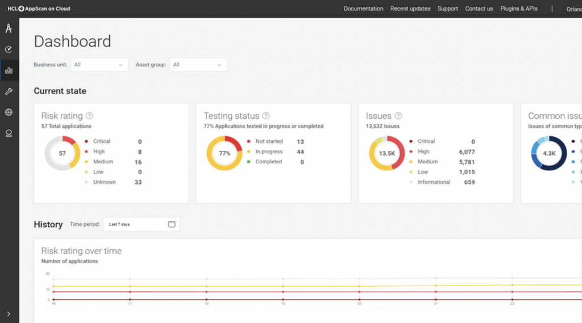Click Not started legend entry
582x323 pixels.
point(269,141)
